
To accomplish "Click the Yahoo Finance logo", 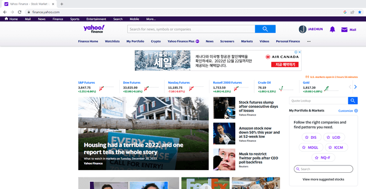I will 94,29.
